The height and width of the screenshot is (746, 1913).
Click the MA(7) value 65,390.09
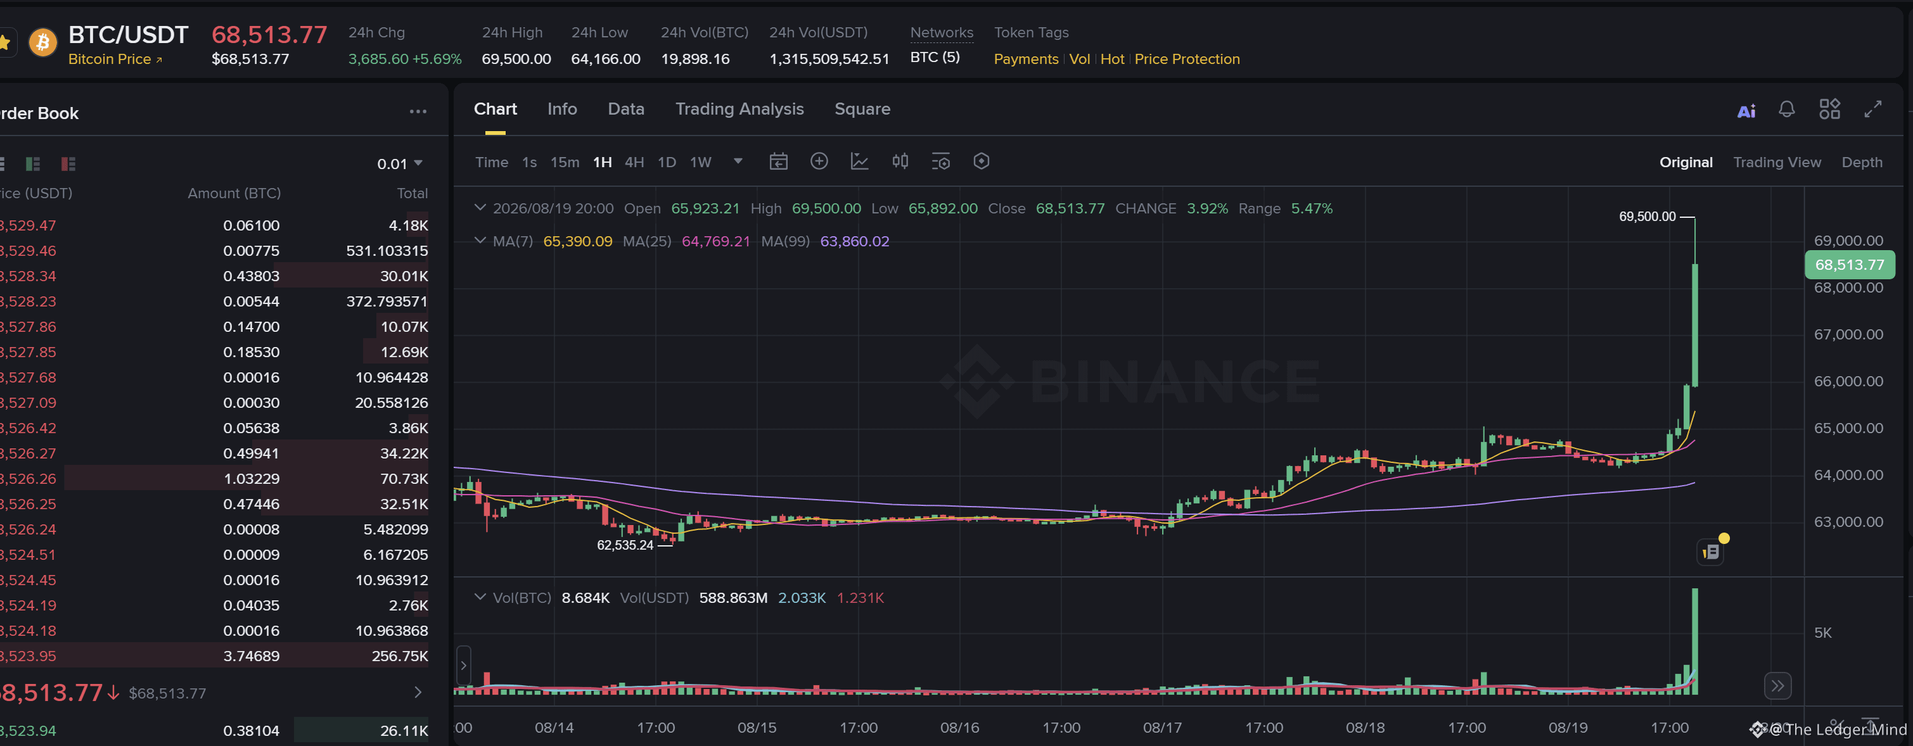click(578, 241)
